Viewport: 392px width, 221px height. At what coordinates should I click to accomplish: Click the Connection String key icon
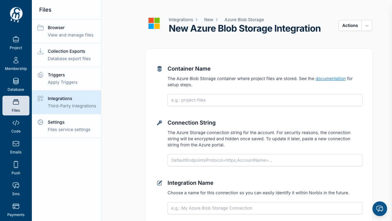pyautogui.click(x=160, y=123)
